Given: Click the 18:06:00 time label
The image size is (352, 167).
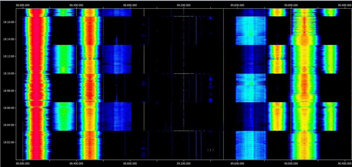Looking at the screenshot, I should point(9,108).
